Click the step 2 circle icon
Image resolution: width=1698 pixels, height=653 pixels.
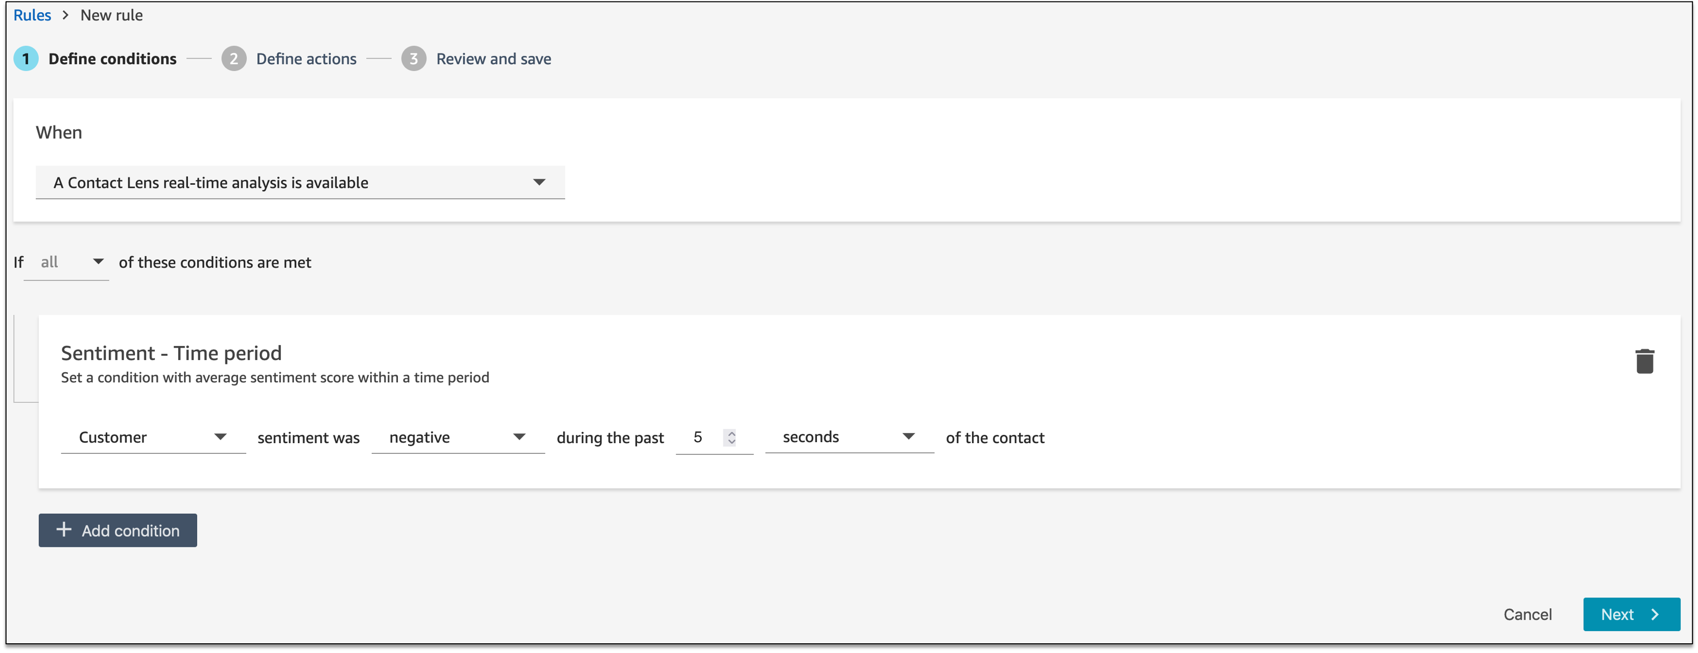tap(233, 59)
